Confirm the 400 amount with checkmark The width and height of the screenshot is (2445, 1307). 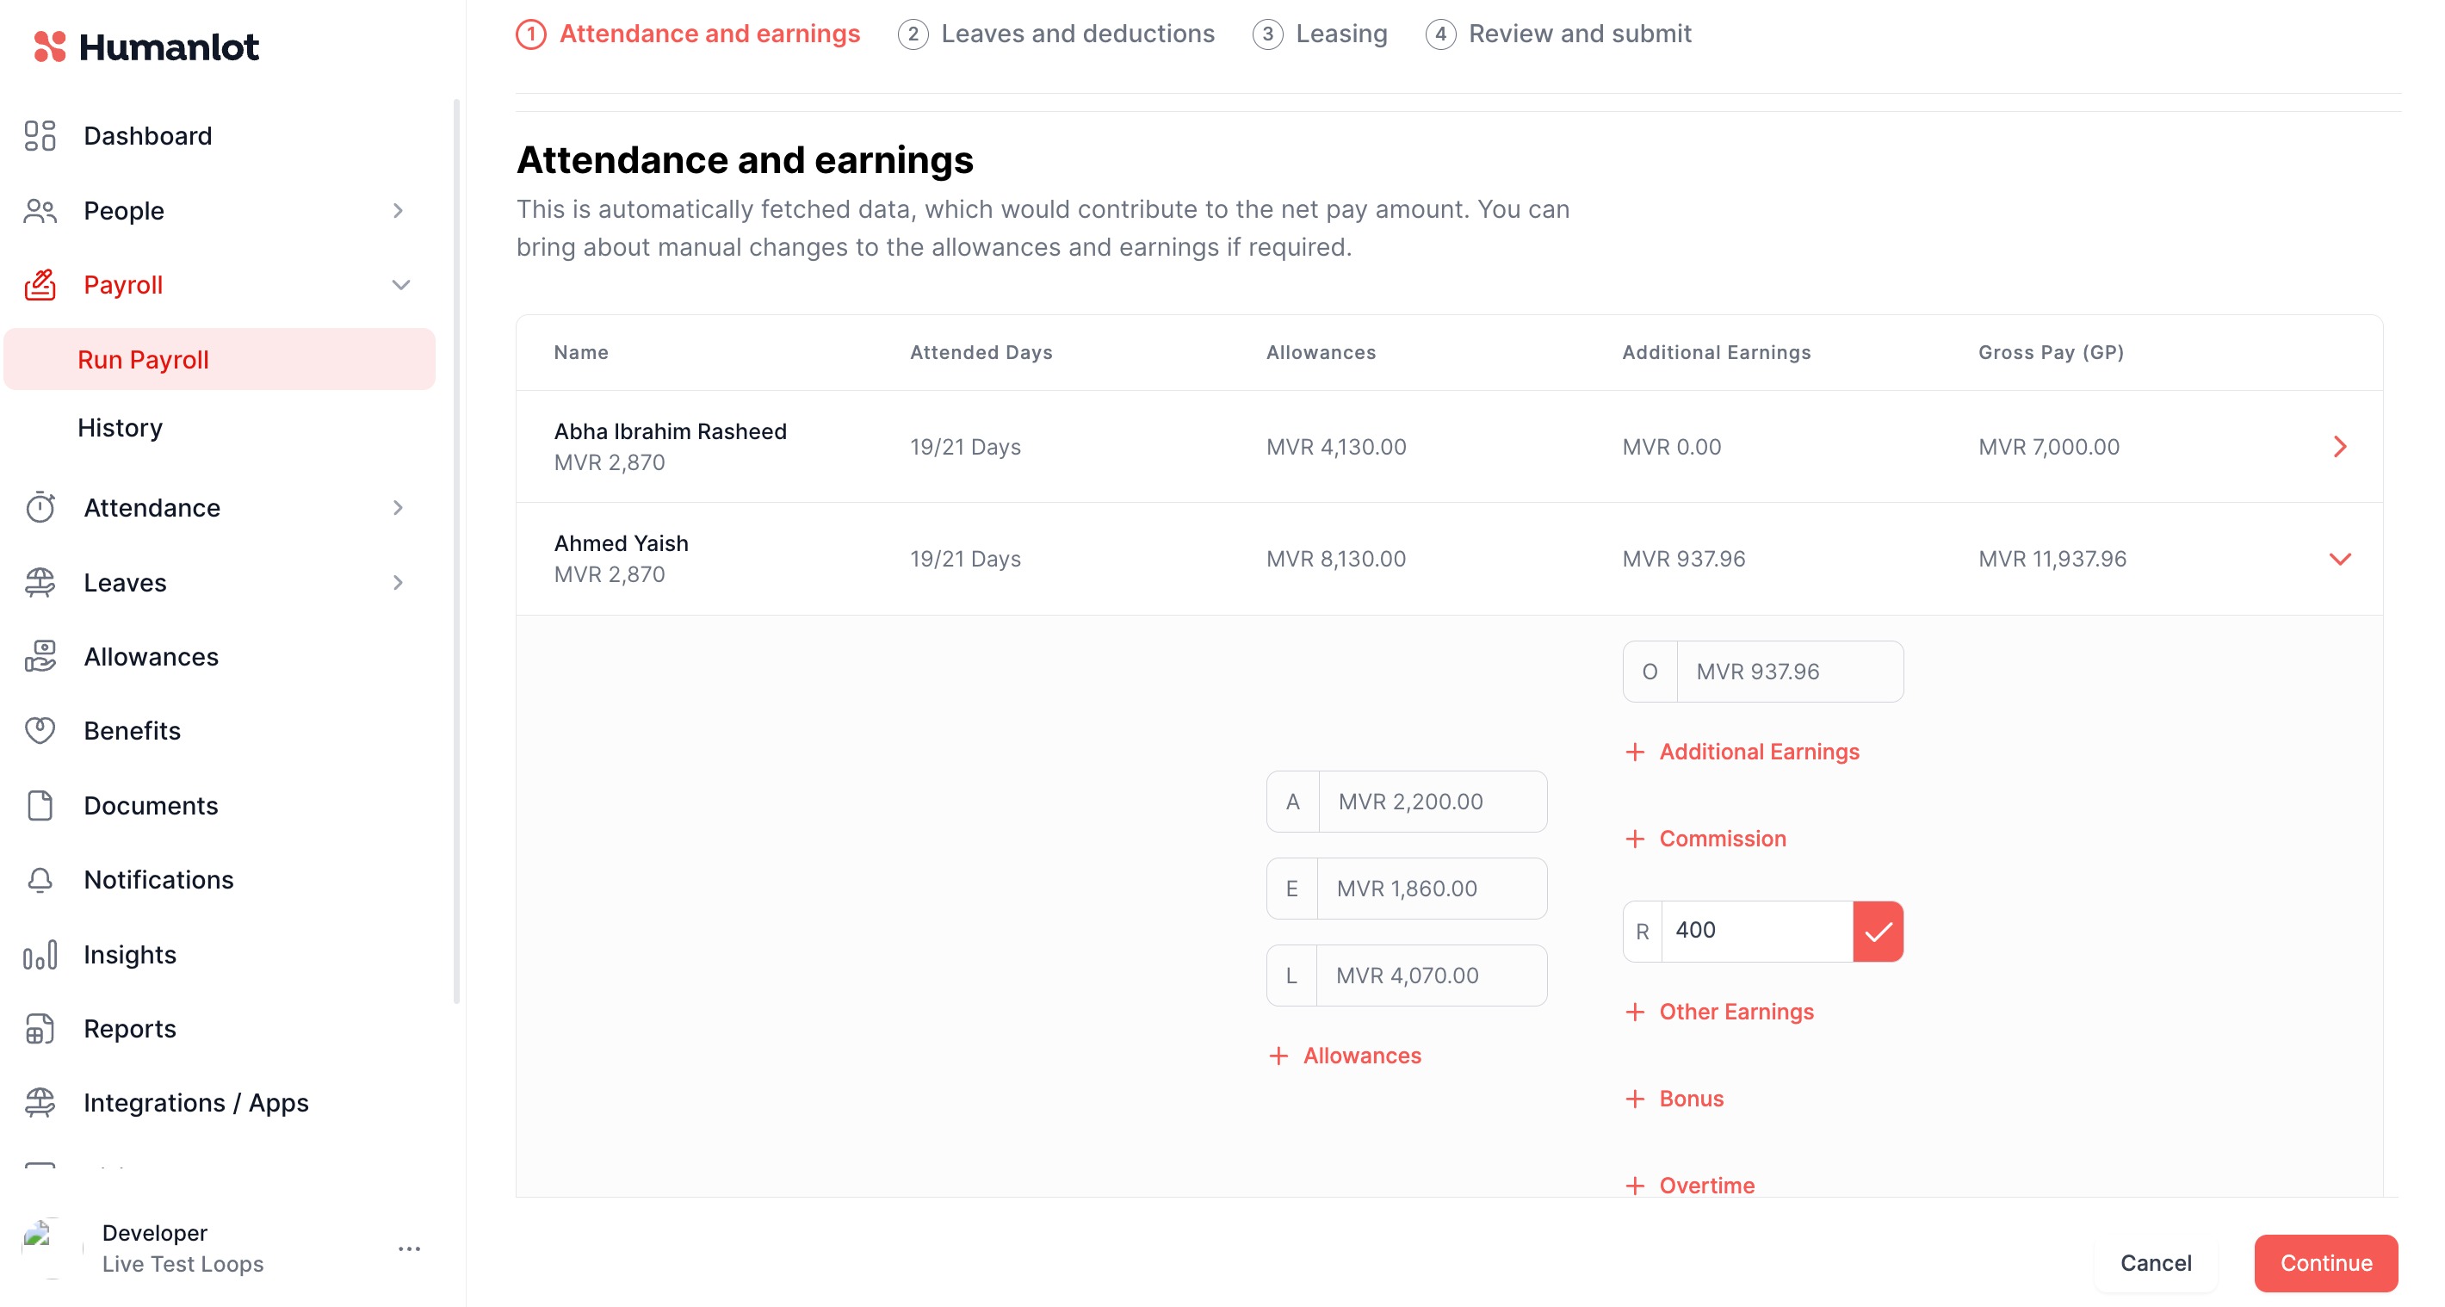coord(1878,931)
